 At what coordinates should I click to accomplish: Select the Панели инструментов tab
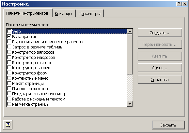click(x=28, y=13)
